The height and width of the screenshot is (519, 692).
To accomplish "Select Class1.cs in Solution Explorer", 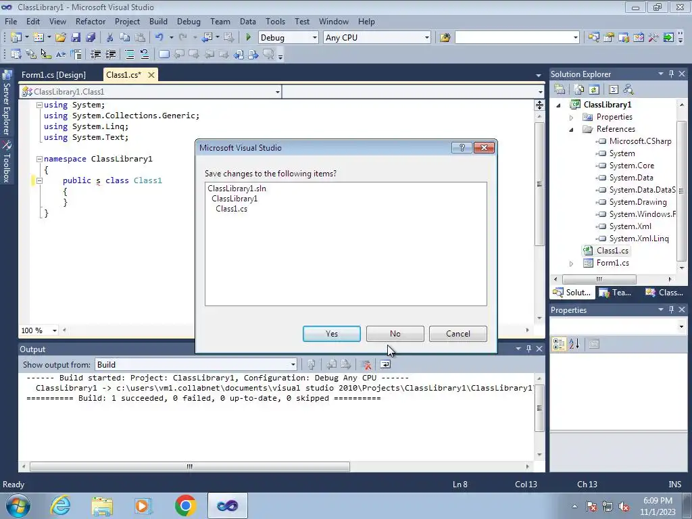I will click(612, 251).
